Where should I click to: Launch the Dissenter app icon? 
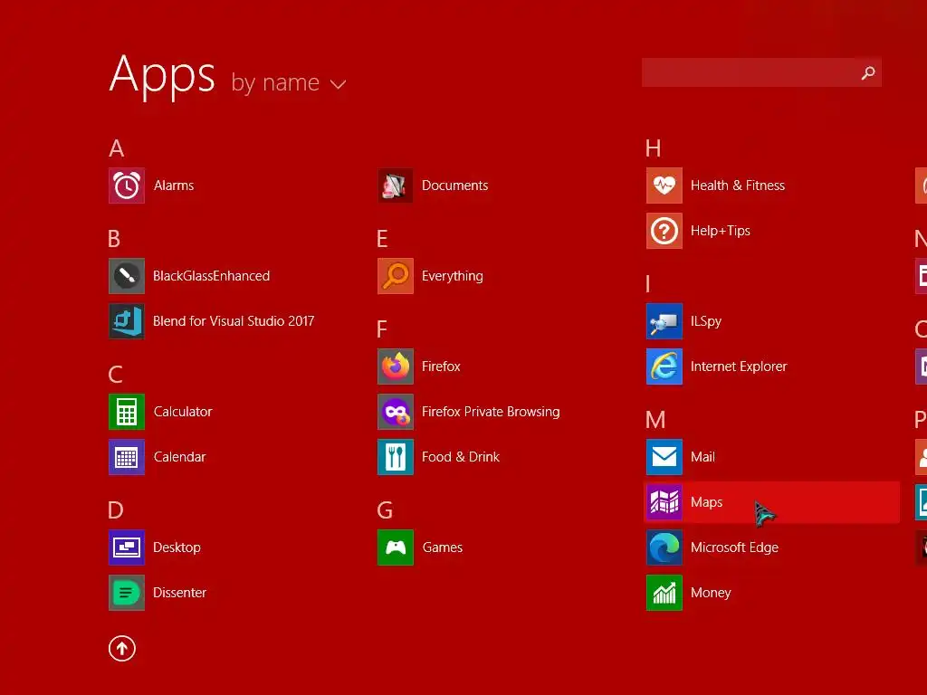click(x=127, y=593)
